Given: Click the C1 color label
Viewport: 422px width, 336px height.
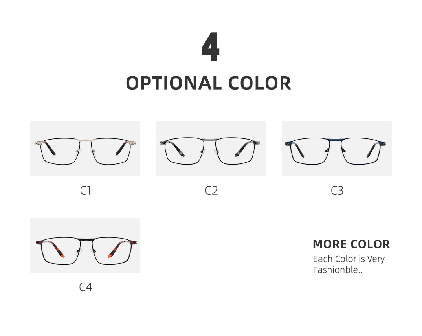Looking at the screenshot, I should (85, 191).
